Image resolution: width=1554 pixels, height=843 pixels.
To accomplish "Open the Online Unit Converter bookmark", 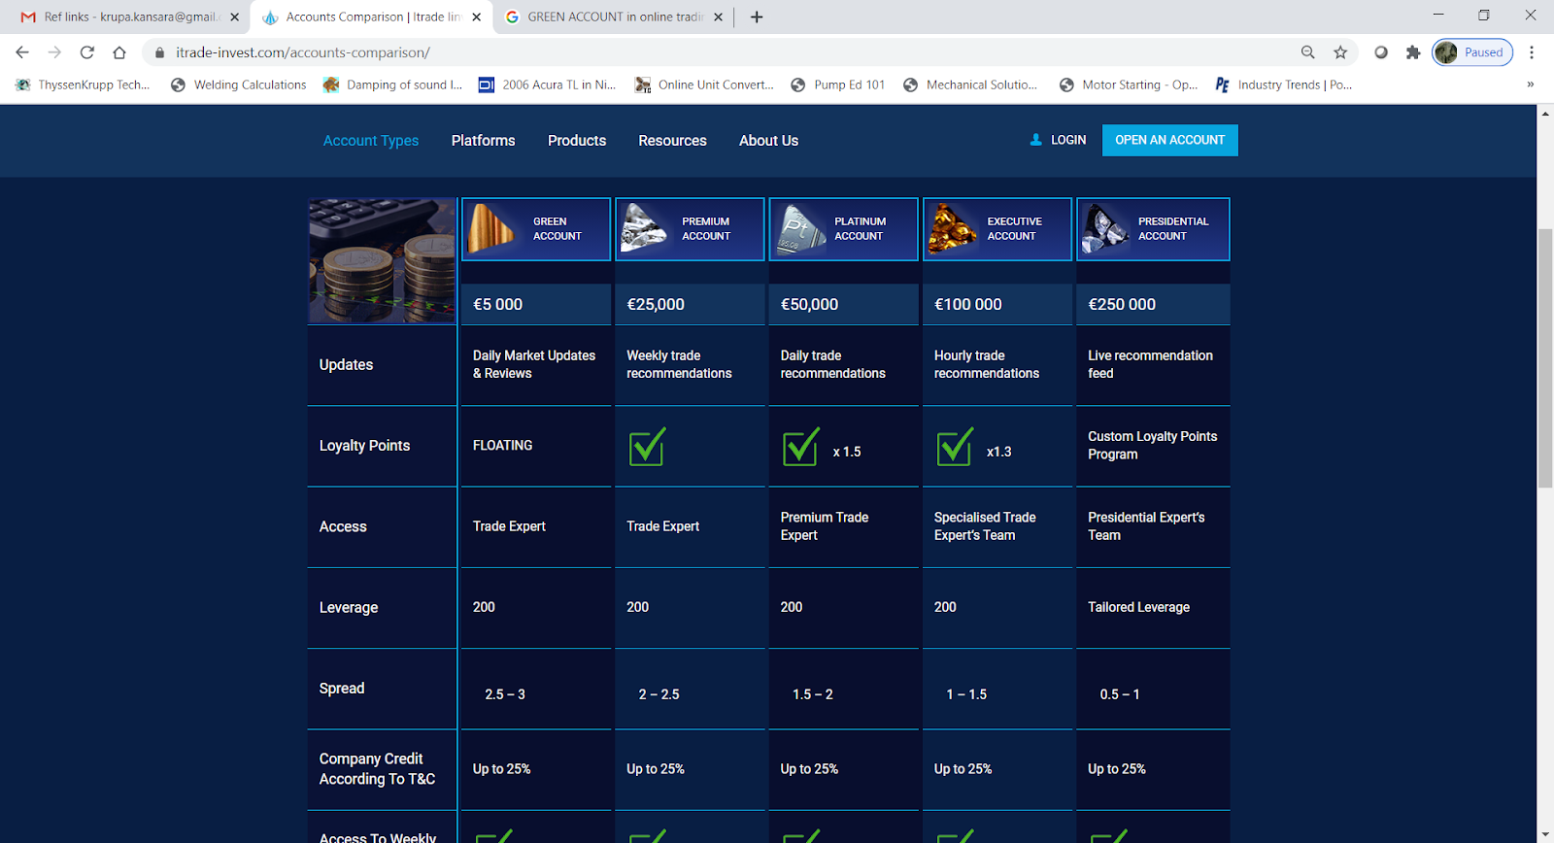I will [704, 84].
